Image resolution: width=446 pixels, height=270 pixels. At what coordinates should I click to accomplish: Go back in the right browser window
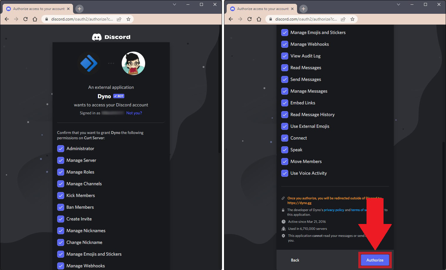coord(231,19)
